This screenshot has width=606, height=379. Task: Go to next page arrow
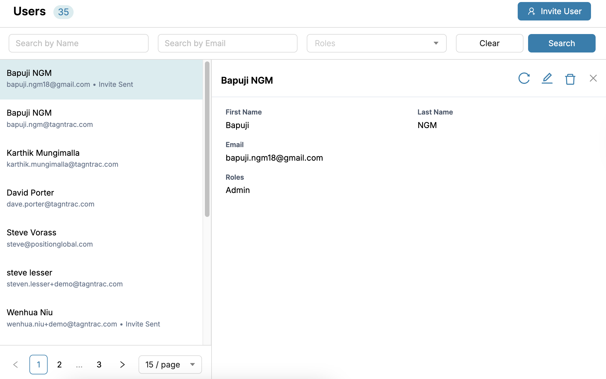tap(122, 365)
